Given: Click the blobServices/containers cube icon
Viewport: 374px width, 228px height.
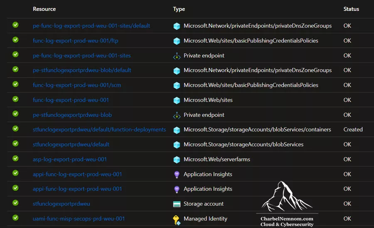Looking at the screenshot, I should 177,130.
